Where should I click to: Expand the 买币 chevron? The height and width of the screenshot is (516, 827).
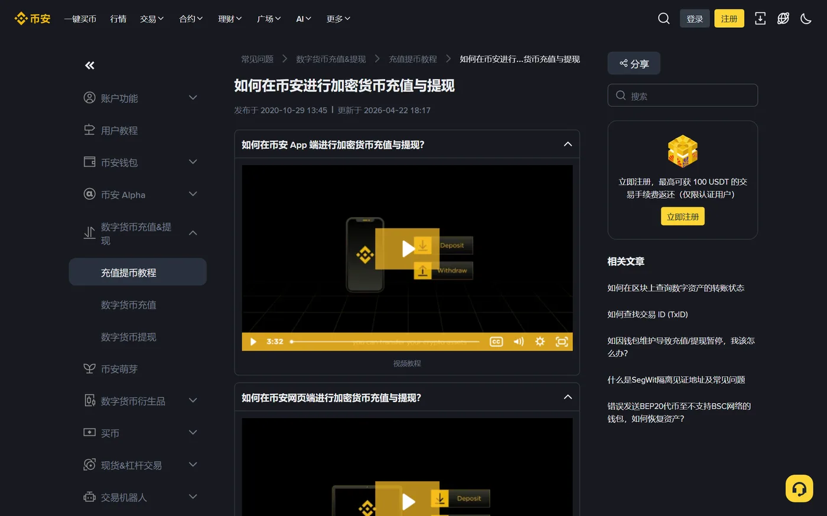pos(193,432)
